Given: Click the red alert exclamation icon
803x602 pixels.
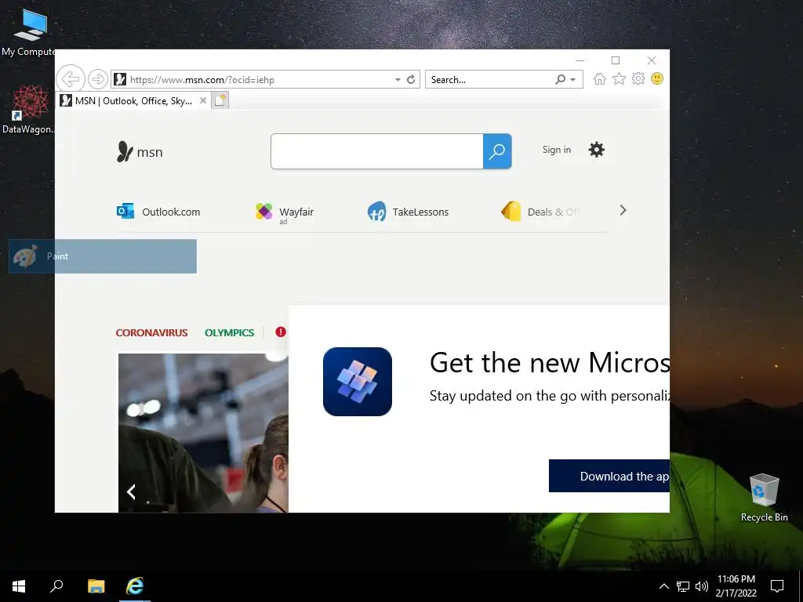Looking at the screenshot, I should (x=281, y=332).
